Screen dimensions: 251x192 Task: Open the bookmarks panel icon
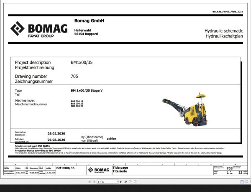[x=247, y=182]
